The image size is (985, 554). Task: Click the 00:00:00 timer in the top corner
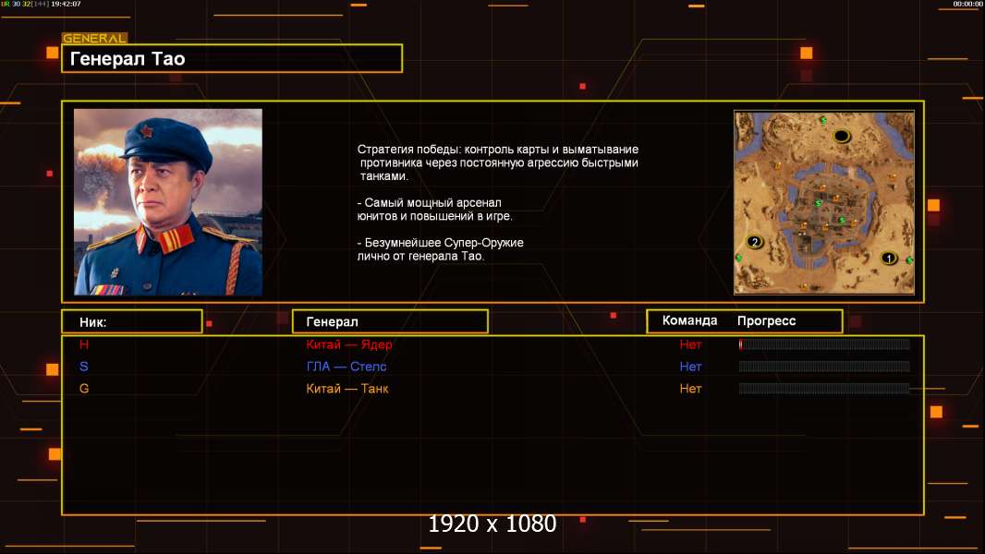[967, 4]
